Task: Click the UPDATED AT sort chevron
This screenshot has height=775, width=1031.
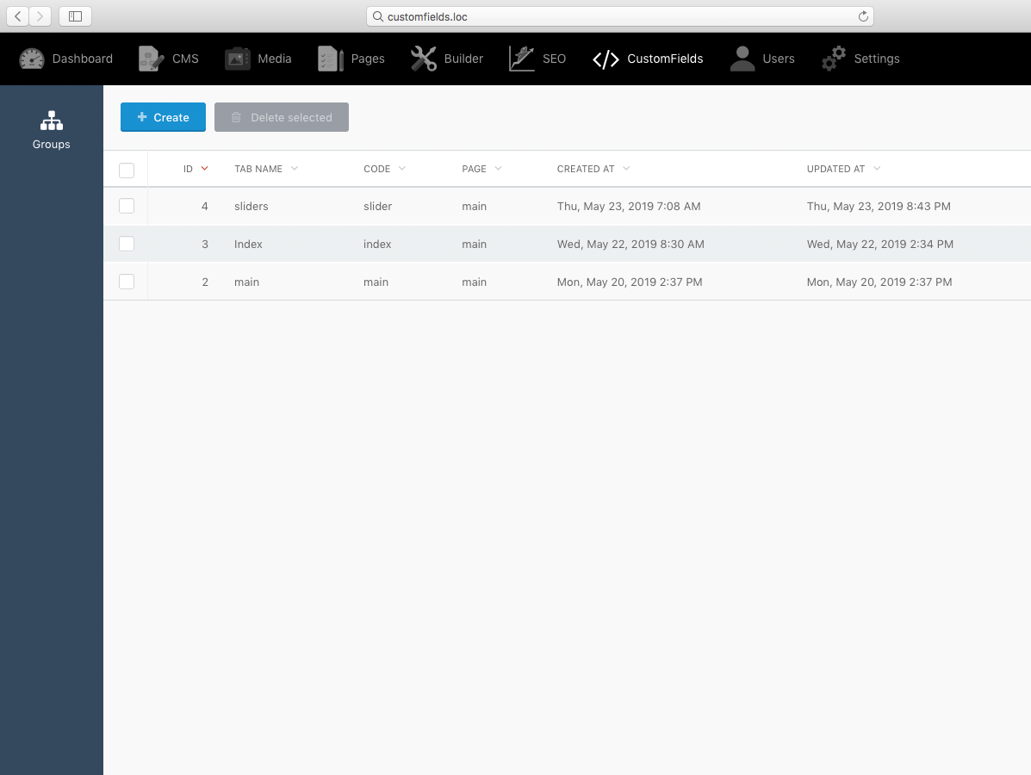Action: (877, 168)
